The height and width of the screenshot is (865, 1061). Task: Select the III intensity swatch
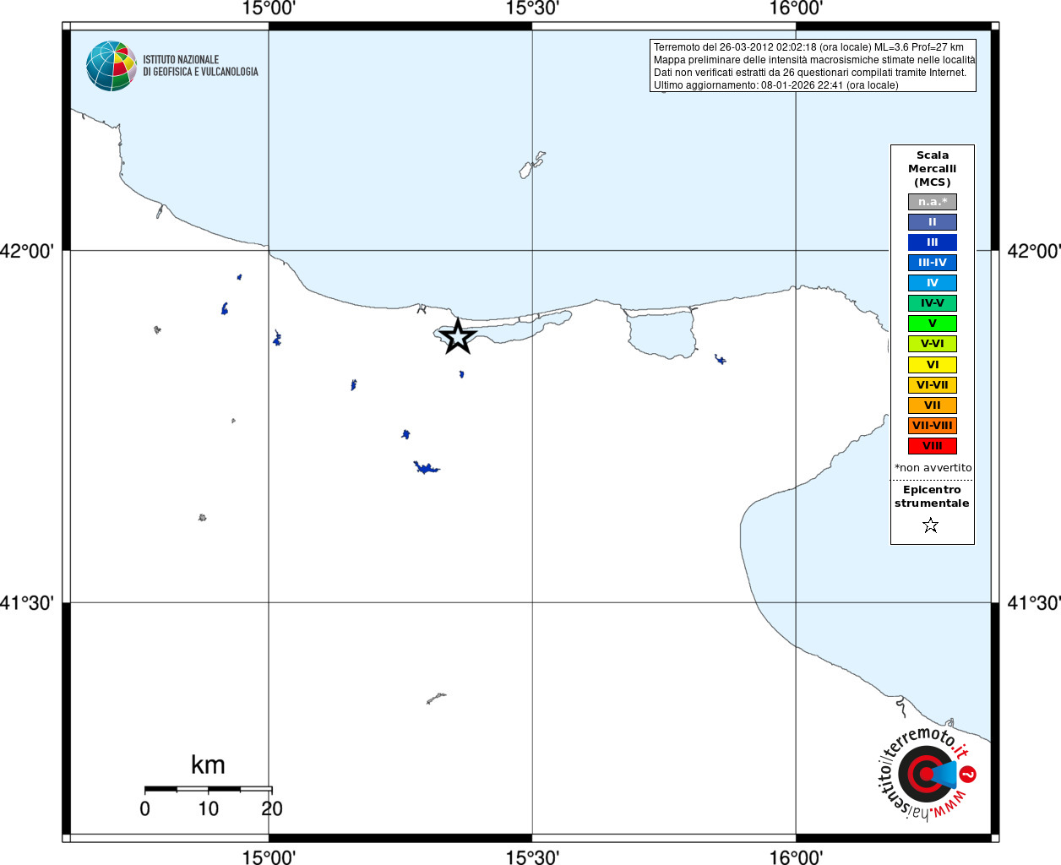pyautogui.click(x=933, y=242)
